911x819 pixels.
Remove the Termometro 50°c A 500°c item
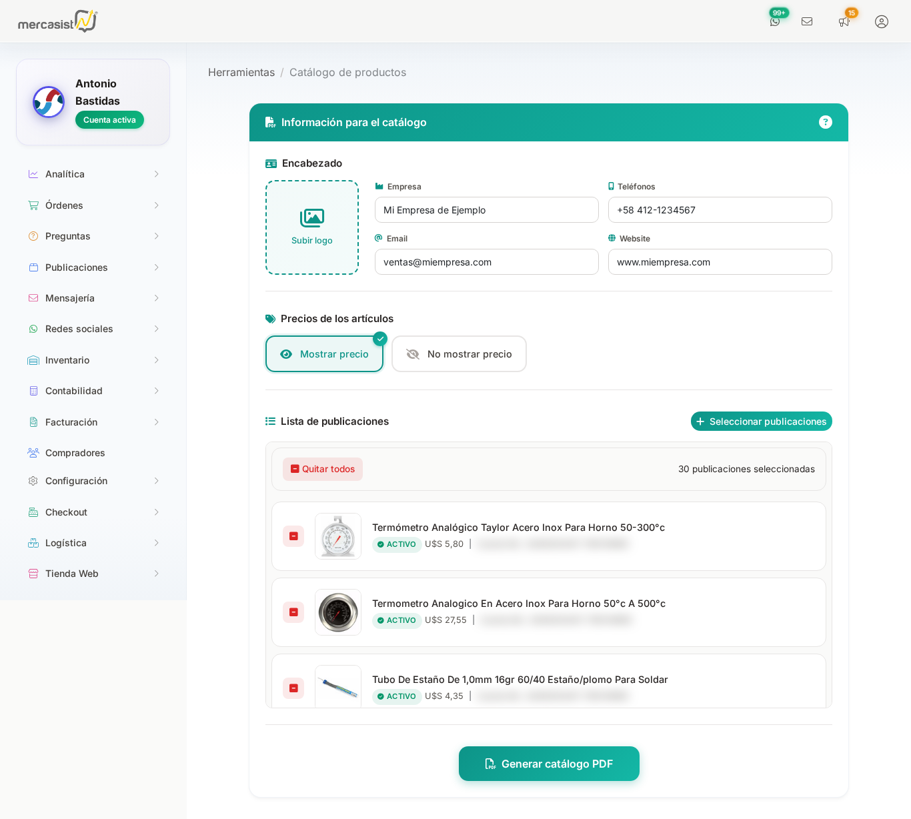click(x=293, y=612)
